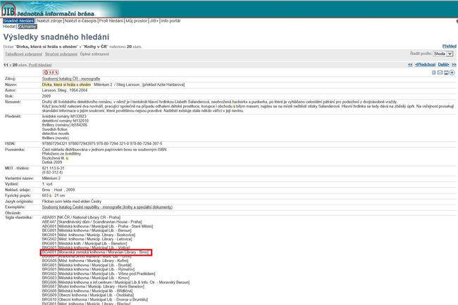
Task: Click the note Přeloženo ze švédštiny
Action: 61,154
